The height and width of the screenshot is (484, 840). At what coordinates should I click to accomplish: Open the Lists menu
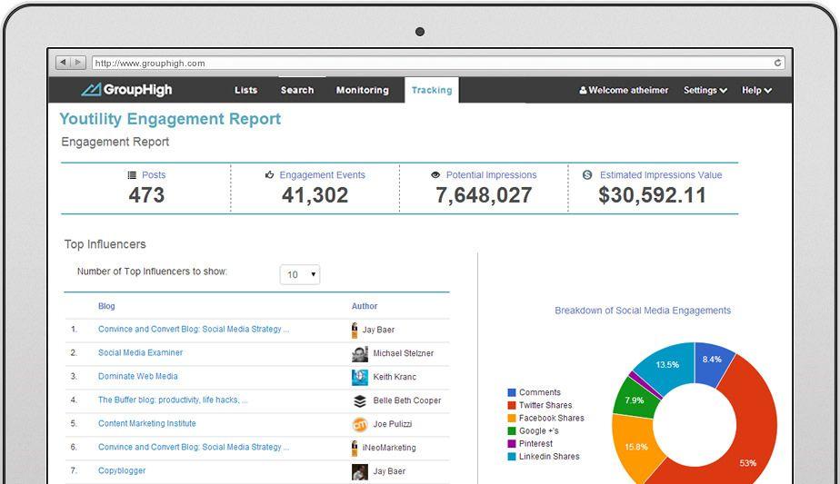click(x=245, y=90)
